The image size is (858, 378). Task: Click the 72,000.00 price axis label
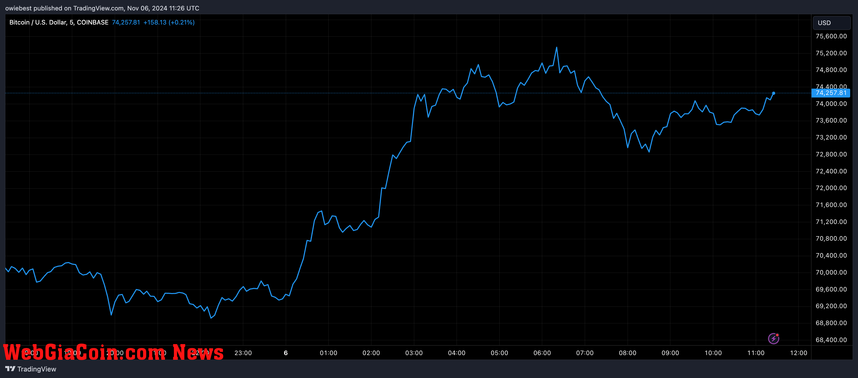pyautogui.click(x=831, y=188)
